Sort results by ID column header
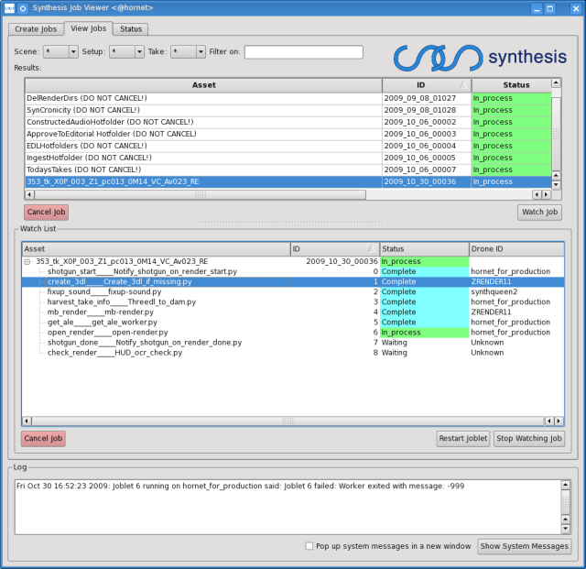This screenshot has height=569, width=586. tap(427, 85)
